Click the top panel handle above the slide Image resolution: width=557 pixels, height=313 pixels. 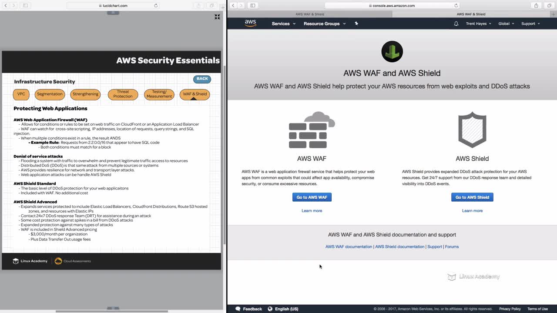[113, 13]
